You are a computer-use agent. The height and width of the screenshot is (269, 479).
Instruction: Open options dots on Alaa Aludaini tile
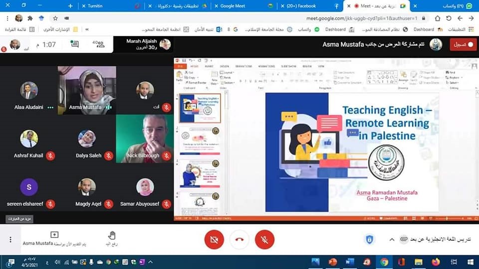coord(50,107)
